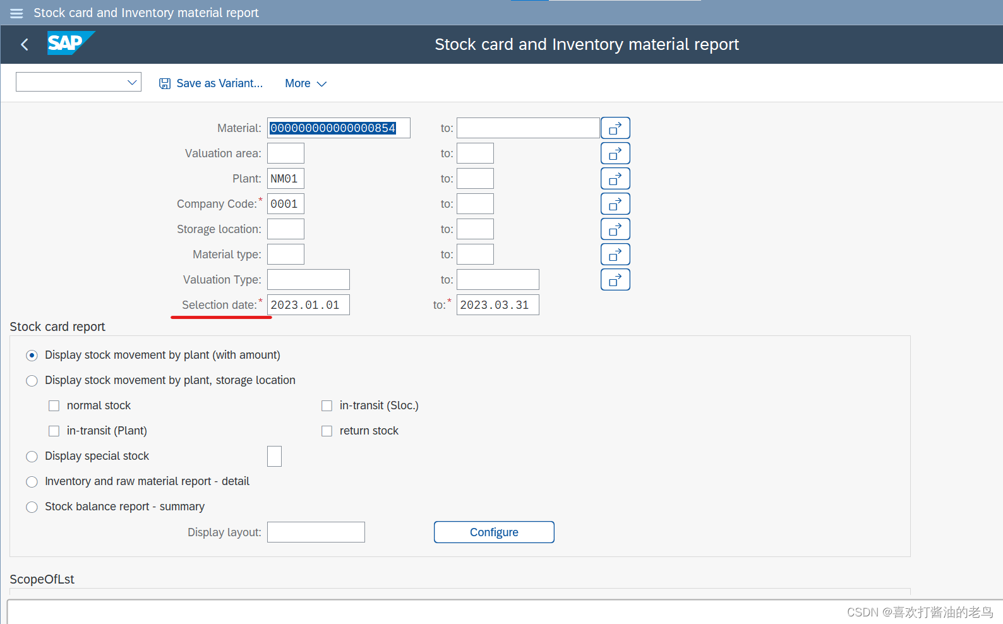The width and height of the screenshot is (1003, 624).
Task: Open multiple selection for Valuation Type
Action: point(615,280)
